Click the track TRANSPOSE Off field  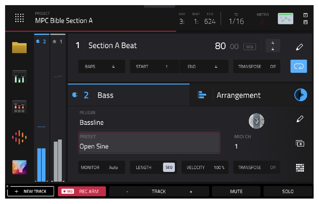pyautogui.click(x=257, y=167)
